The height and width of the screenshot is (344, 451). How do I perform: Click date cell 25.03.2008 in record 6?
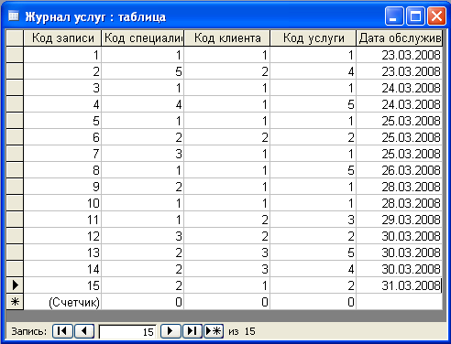pos(400,137)
